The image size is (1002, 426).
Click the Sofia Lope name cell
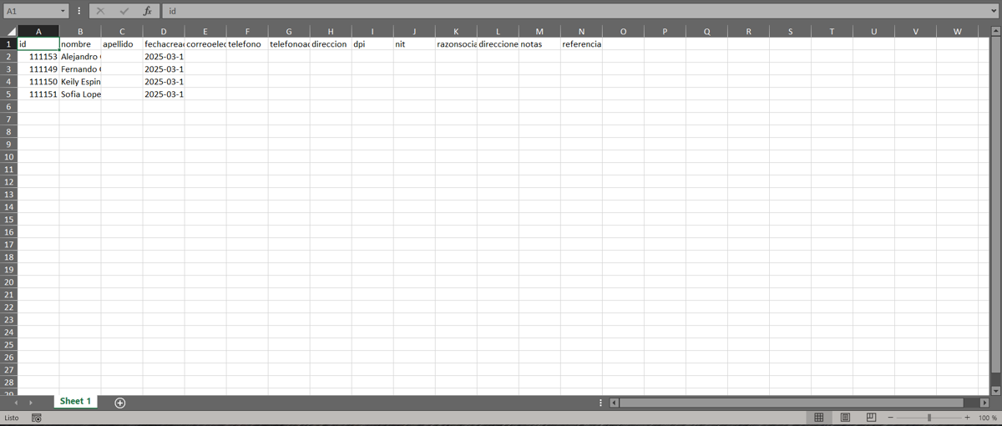(x=80, y=94)
